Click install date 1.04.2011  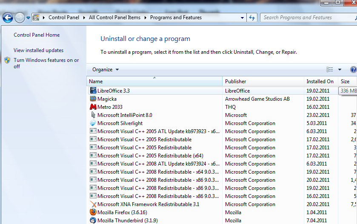317,212
